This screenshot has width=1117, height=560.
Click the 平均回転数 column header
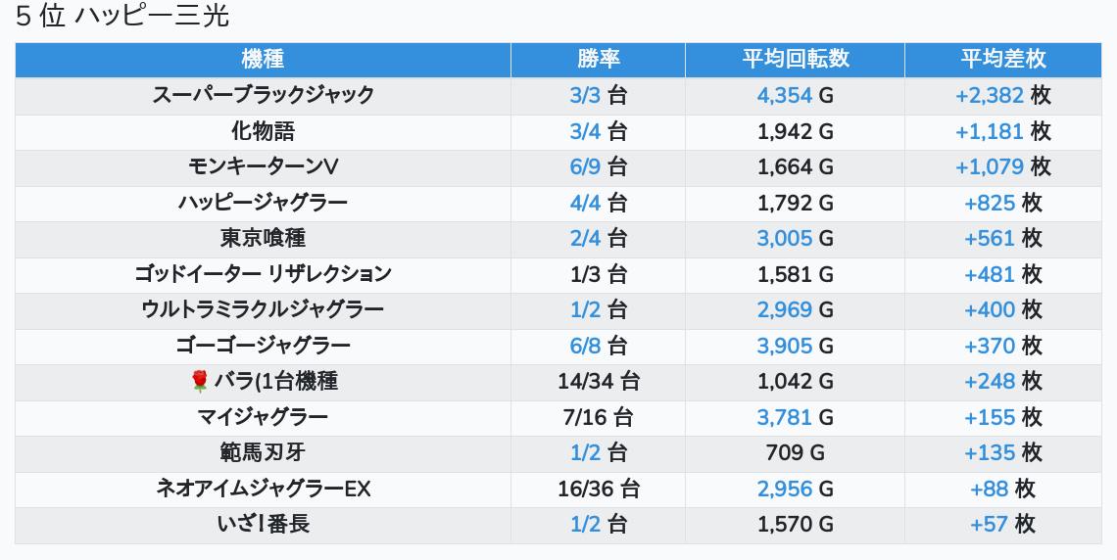pyautogui.click(x=795, y=60)
